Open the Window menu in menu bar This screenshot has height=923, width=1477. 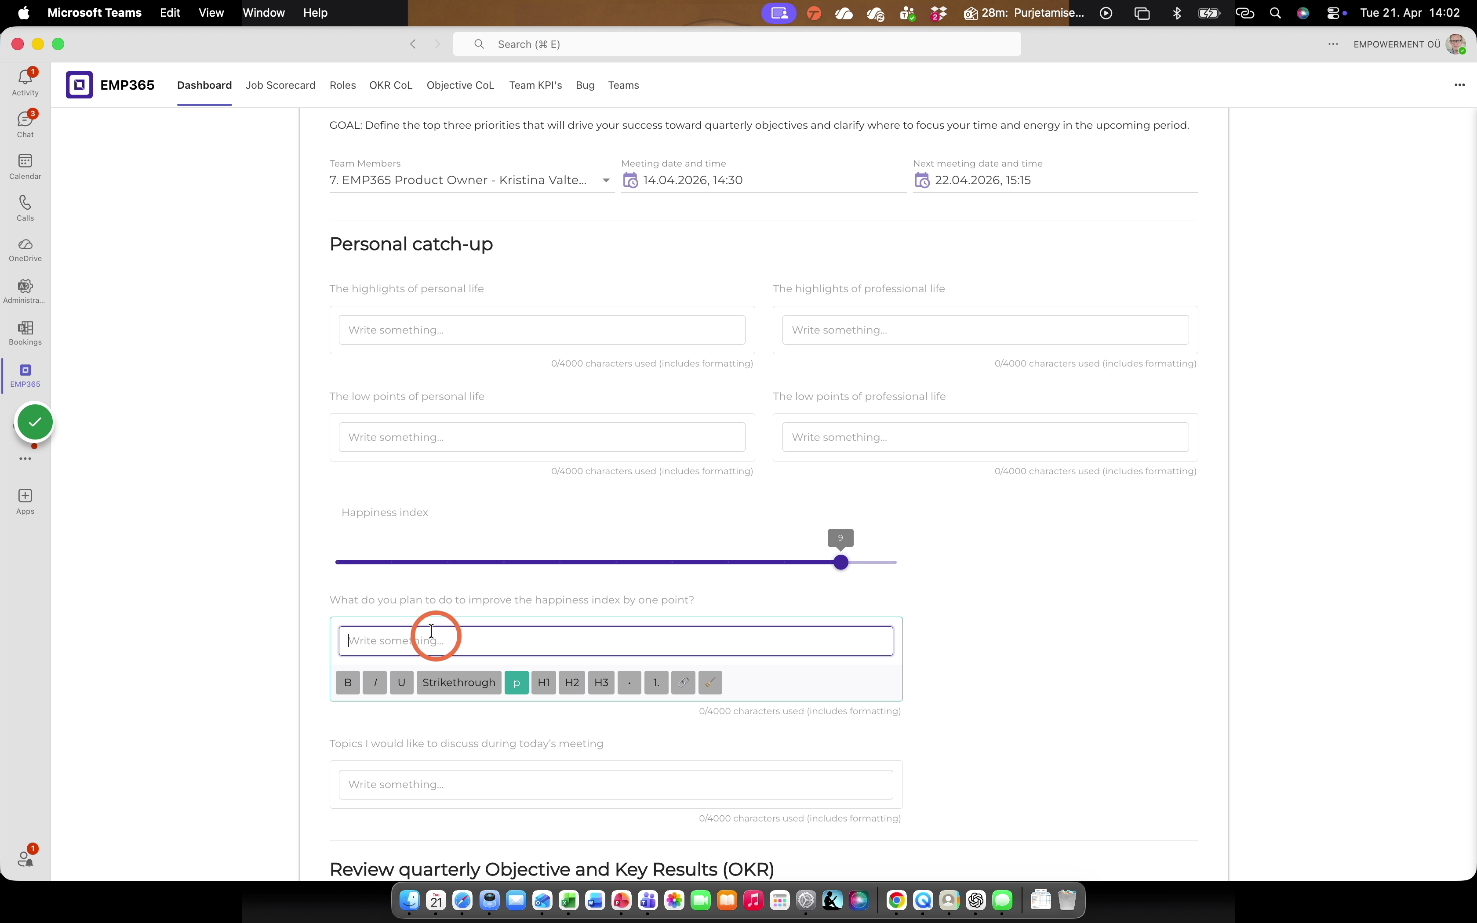click(264, 13)
